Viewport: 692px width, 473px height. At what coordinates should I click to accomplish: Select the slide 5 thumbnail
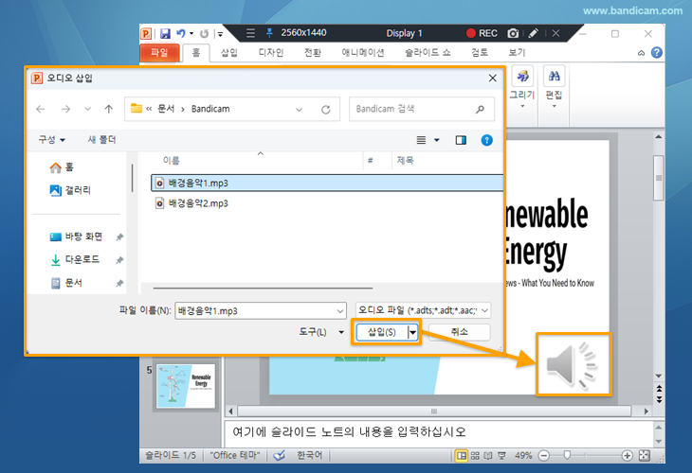(x=186, y=386)
